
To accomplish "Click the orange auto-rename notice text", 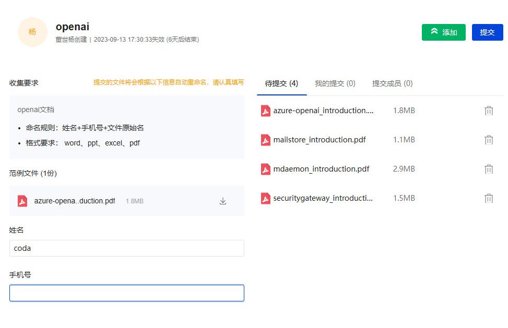I will pos(169,82).
